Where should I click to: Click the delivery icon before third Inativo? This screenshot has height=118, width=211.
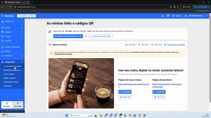(152, 45)
